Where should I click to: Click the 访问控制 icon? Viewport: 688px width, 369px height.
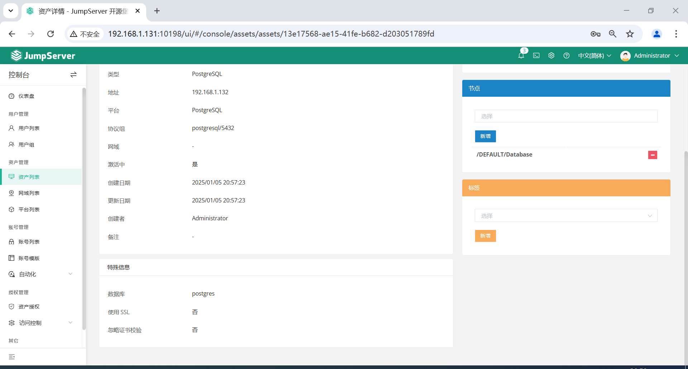tap(11, 323)
